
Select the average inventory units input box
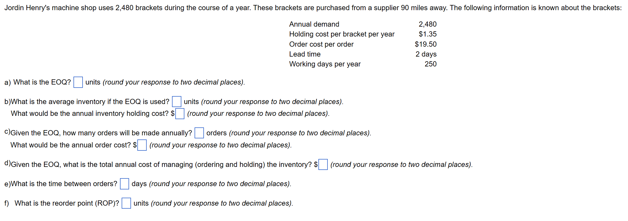tap(177, 102)
